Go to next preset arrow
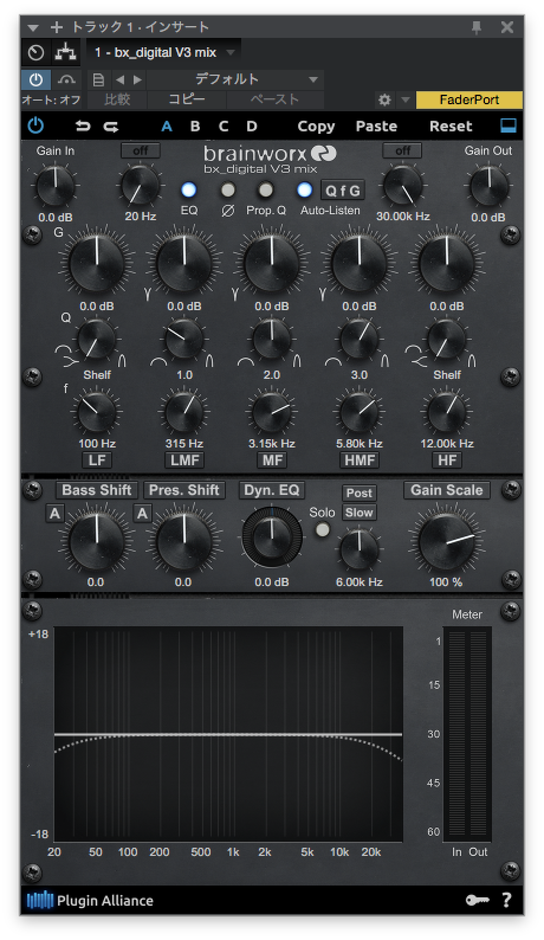This screenshot has width=544, height=940. pyautogui.click(x=138, y=79)
